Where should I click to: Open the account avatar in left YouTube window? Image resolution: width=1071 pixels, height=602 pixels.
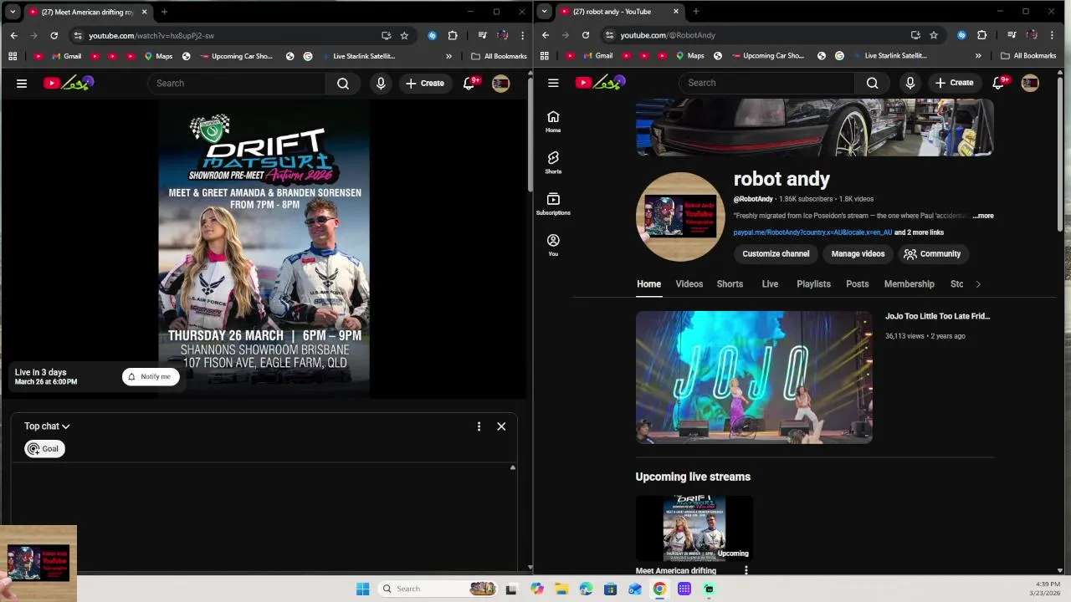click(500, 83)
